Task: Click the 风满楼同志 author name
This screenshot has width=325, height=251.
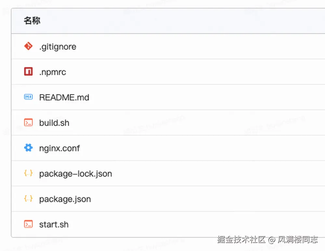Action: click(297, 240)
